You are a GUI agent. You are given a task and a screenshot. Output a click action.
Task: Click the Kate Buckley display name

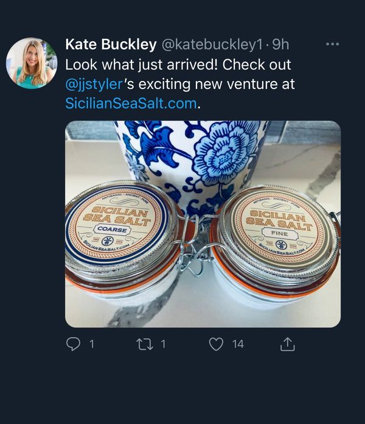pyautogui.click(x=110, y=44)
